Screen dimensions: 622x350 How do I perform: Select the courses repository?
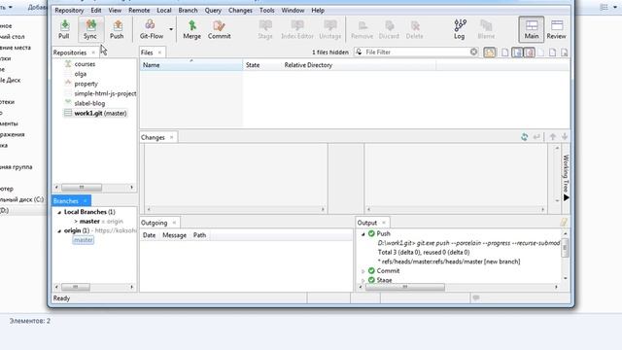pyautogui.click(x=85, y=64)
